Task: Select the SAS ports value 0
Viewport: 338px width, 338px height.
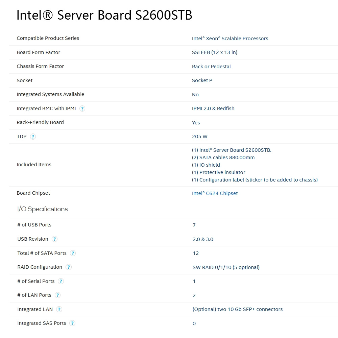Action: pos(194,323)
